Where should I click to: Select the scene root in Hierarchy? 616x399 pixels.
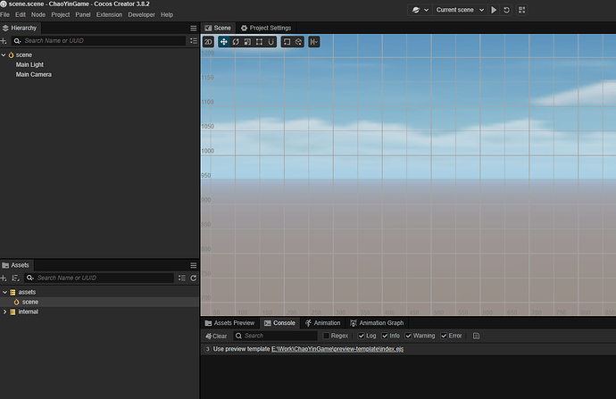(x=23, y=55)
